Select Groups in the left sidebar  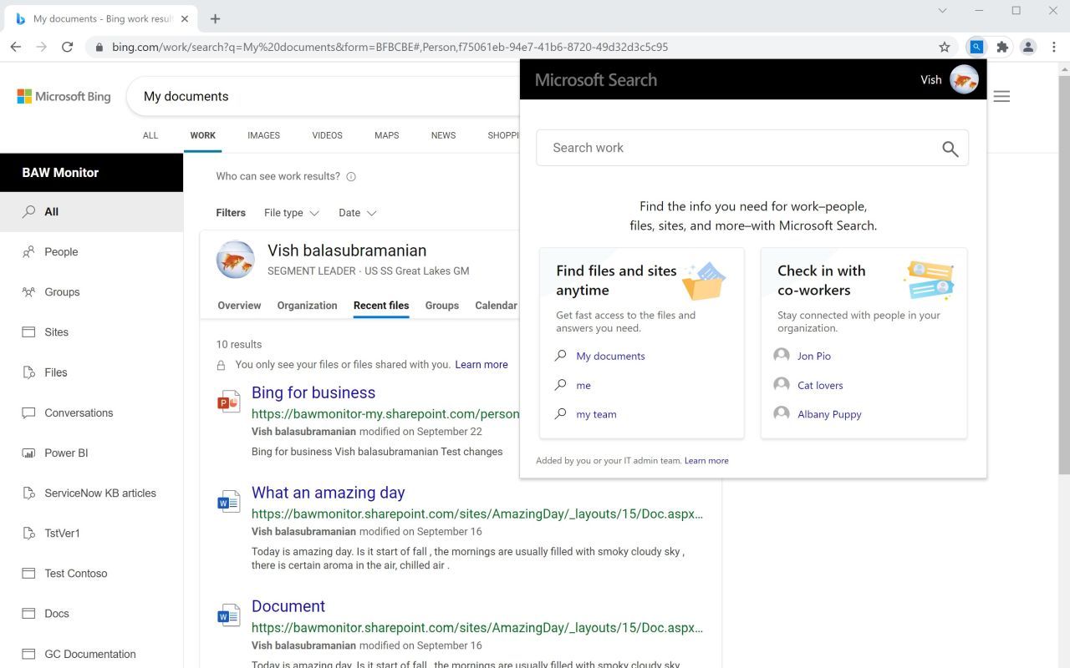(92, 291)
